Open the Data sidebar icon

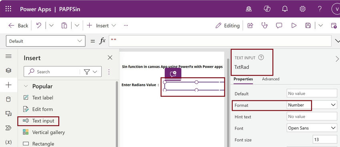(8, 99)
